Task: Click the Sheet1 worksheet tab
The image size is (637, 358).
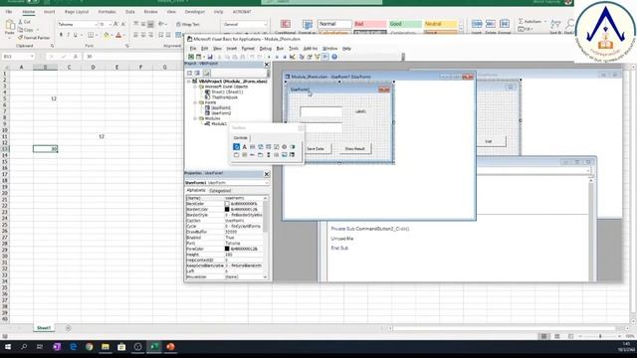Action: point(44,327)
